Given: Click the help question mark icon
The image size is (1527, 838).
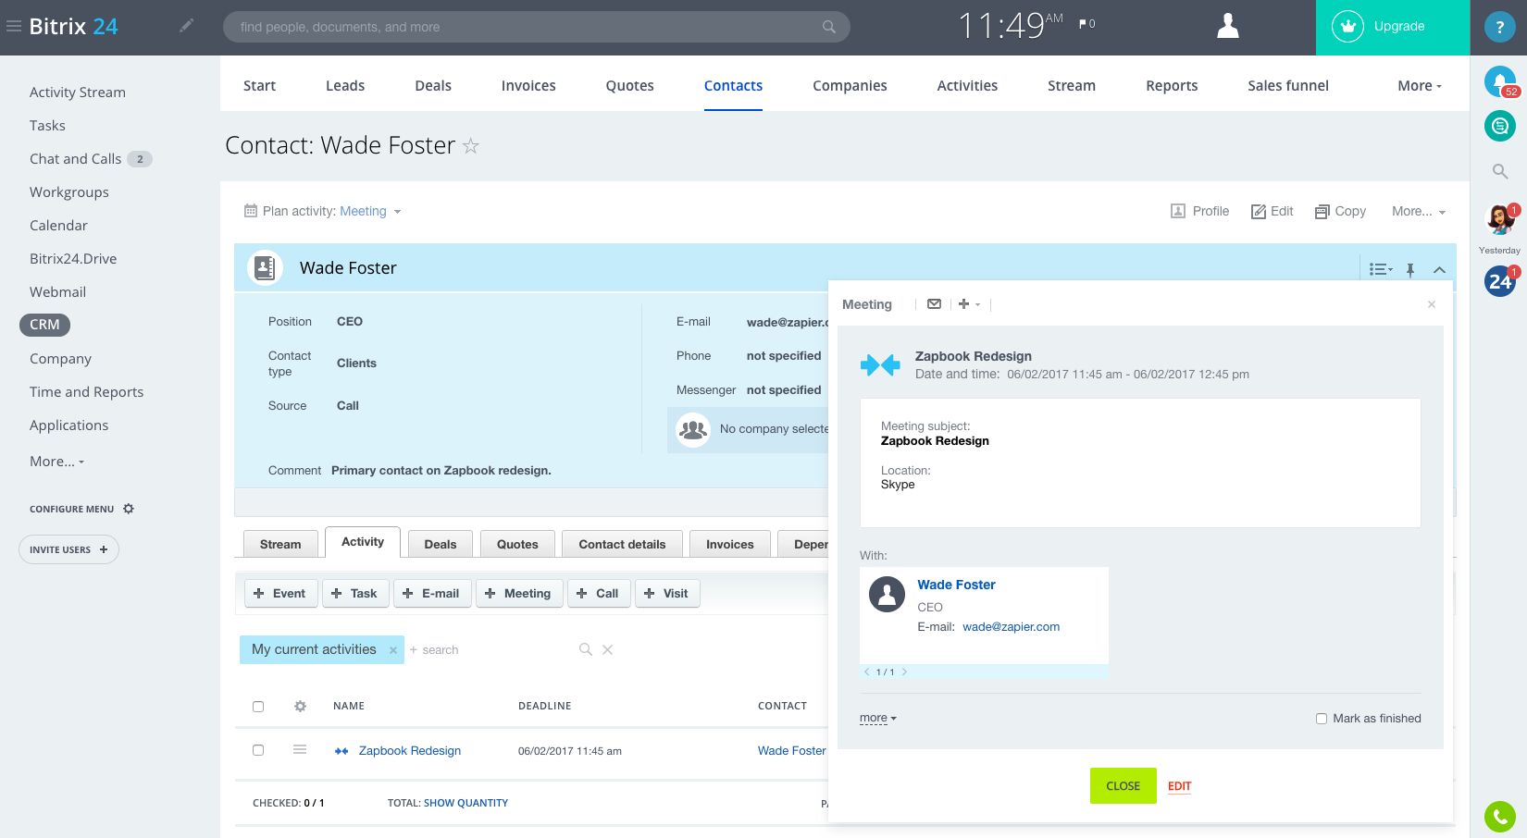Looking at the screenshot, I should pos(1499,27).
